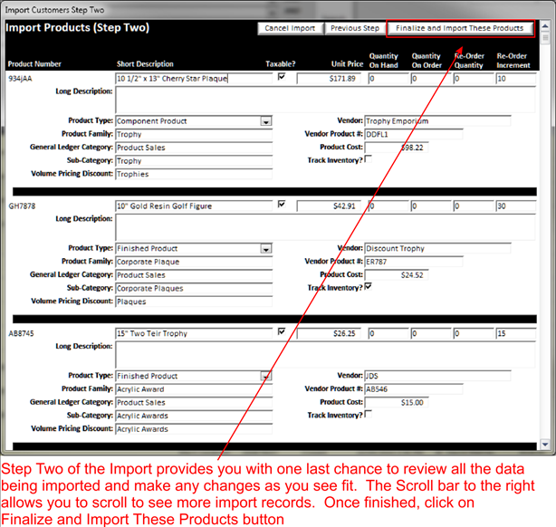Screen dimensions: 556x527
Task: Click Sub-Category field Acrylic Awards
Action: pos(194,416)
